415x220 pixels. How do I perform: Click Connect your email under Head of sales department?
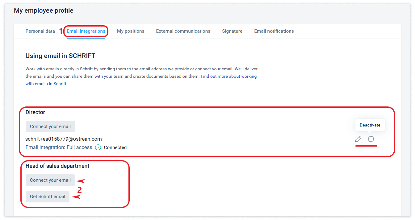click(x=50, y=180)
